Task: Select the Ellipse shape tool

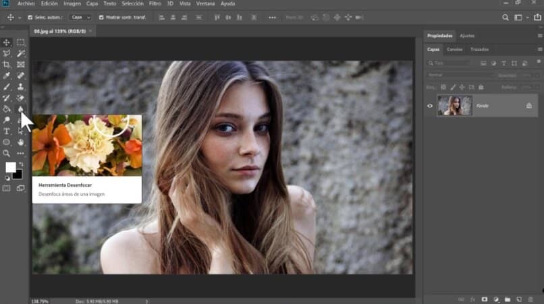Action: 6,142
